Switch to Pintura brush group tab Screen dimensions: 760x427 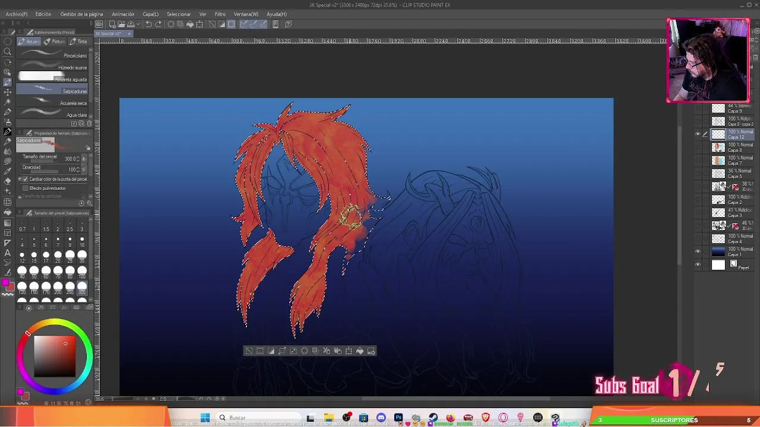55,42
